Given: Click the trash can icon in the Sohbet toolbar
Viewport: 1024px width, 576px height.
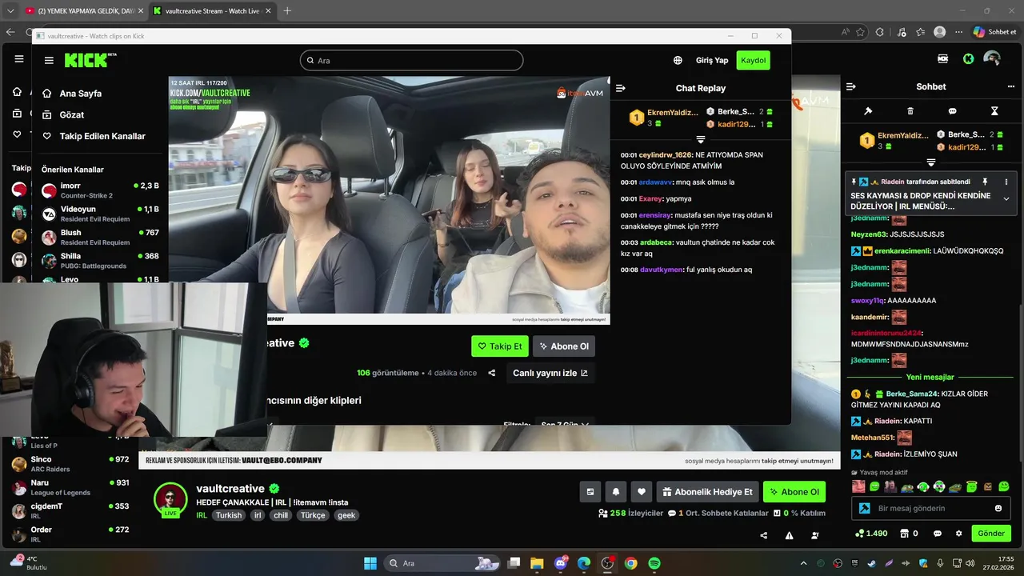Looking at the screenshot, I should point(910,111).
